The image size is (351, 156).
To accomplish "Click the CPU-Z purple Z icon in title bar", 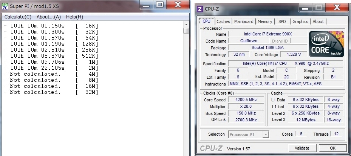I will pyautogui.click(x=199, y=9).
